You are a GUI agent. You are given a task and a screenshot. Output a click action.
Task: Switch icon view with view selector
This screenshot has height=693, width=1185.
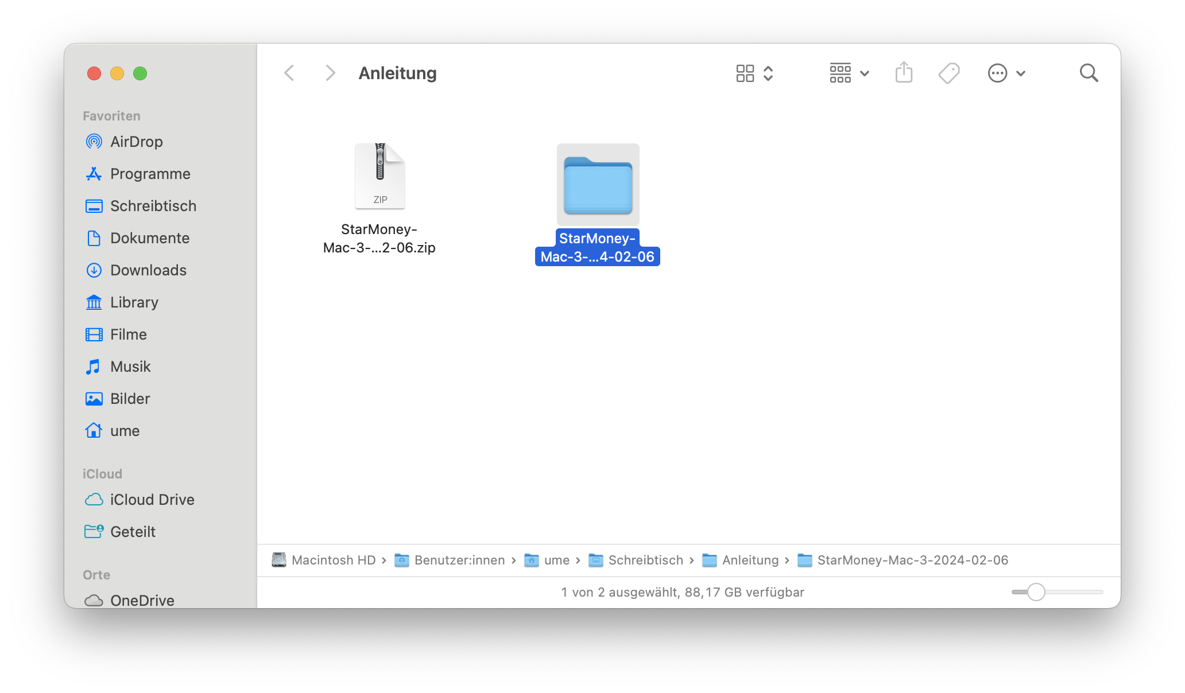pos(754,73)
